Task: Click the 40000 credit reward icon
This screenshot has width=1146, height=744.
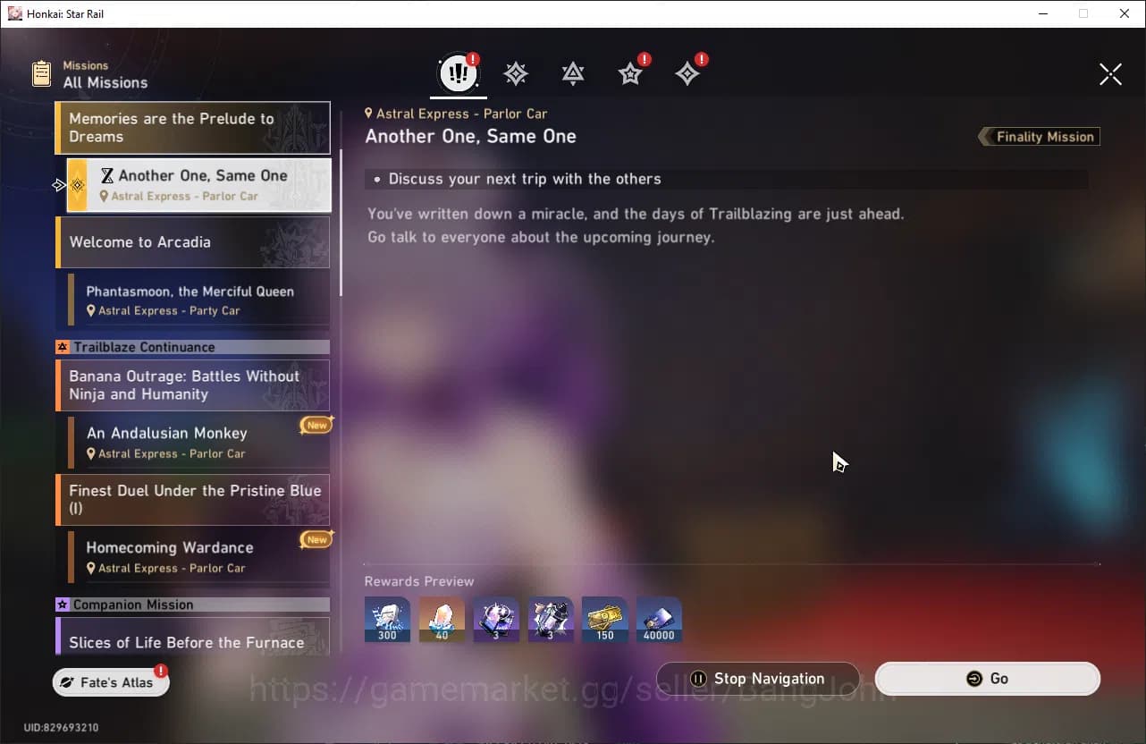Action: click(x=659, y=620)
